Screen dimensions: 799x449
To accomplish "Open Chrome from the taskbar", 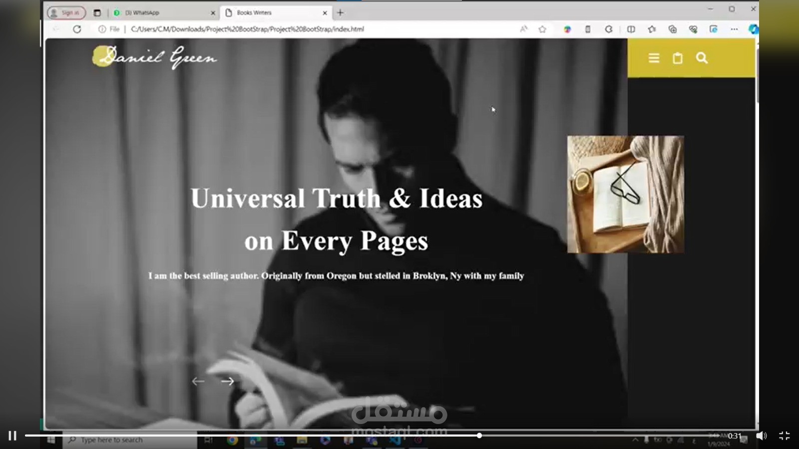I will point(232,440).
